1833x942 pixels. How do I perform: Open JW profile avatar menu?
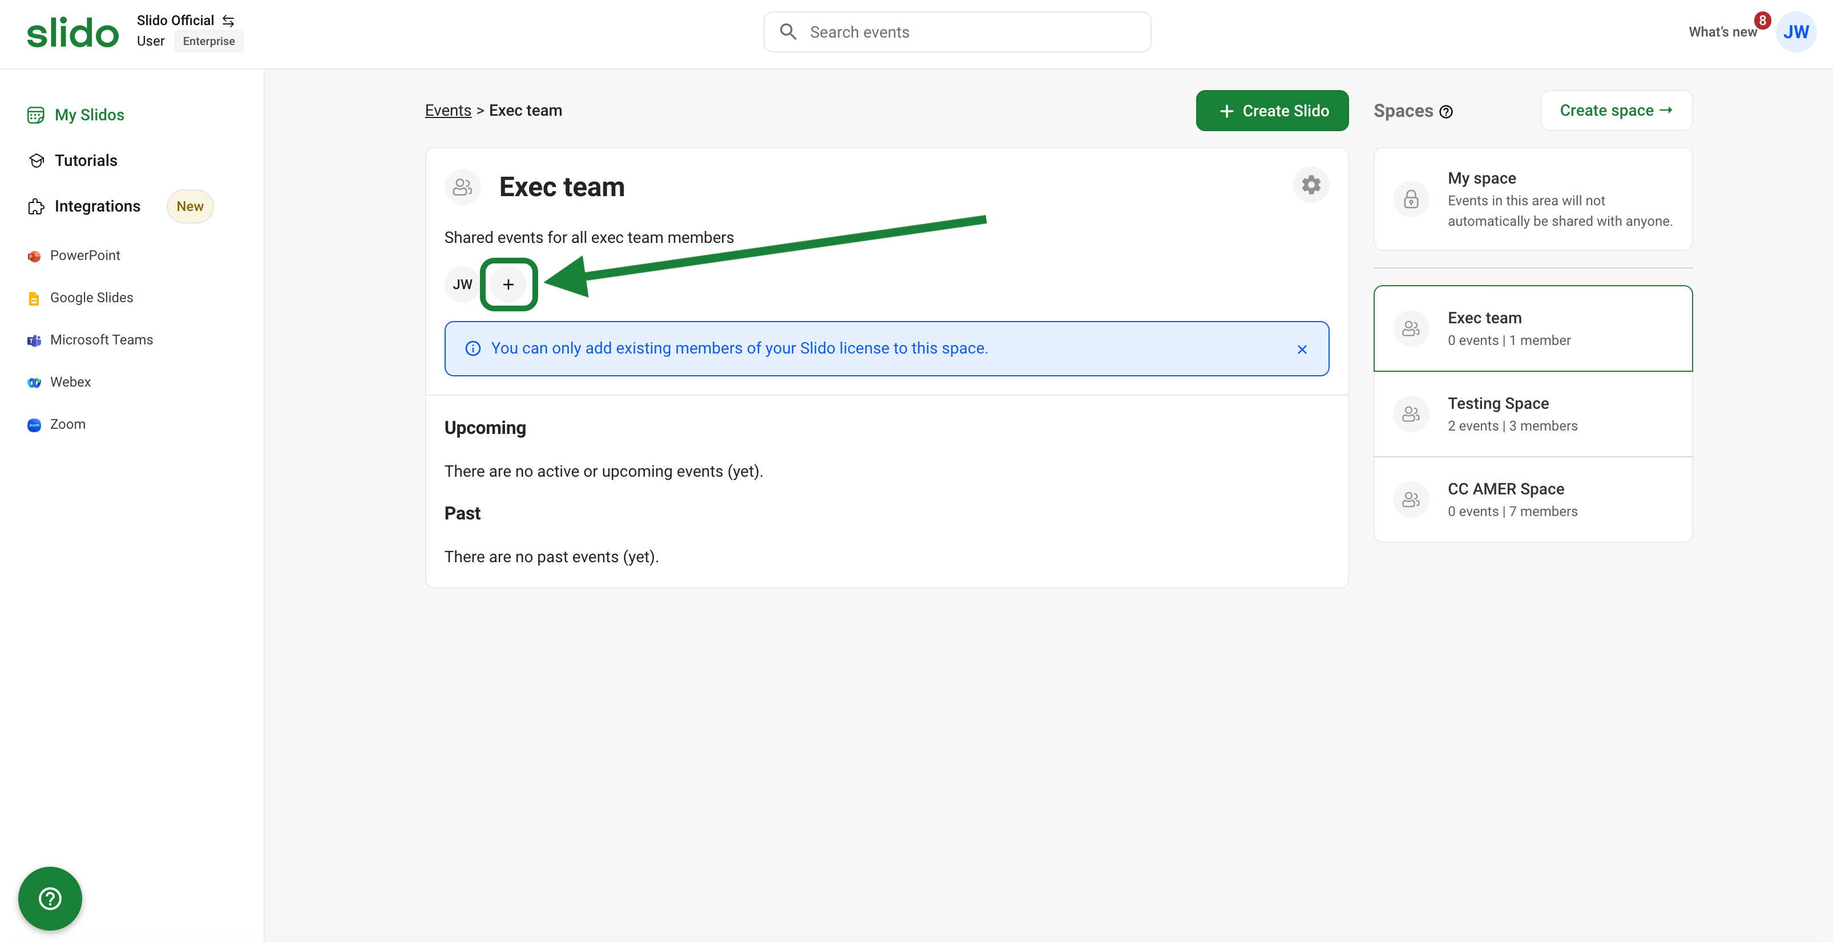1796,32
